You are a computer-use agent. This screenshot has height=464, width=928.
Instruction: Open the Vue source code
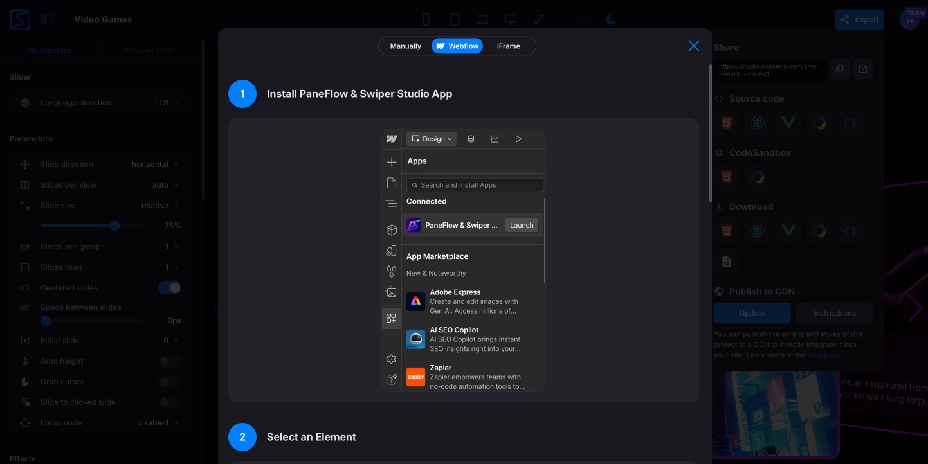point(788,123)
